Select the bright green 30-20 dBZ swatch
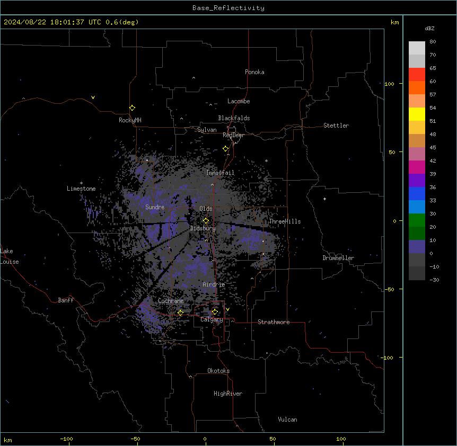This screenshot has height=446, width=457. pos(417,220)
